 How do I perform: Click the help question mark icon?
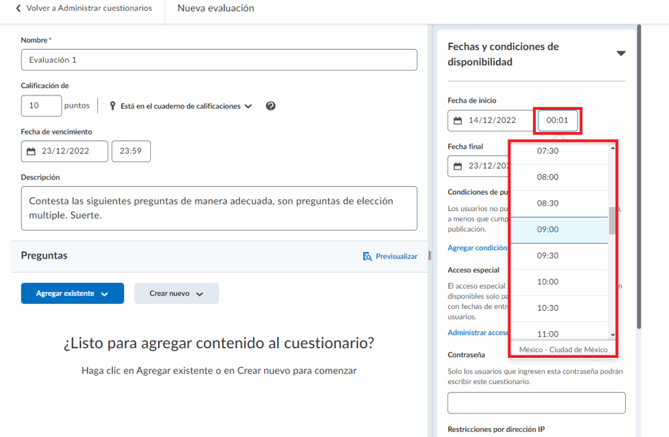tap(270, 106)
